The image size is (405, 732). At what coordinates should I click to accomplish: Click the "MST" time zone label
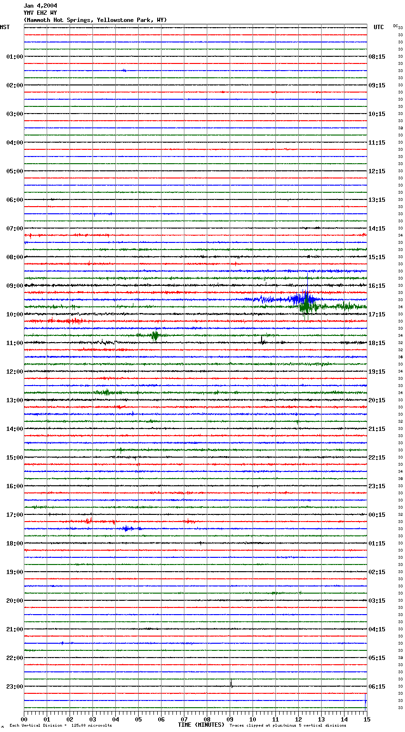pos(5,27)
